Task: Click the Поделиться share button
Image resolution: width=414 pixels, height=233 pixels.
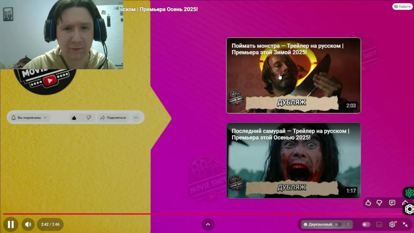Action: pyautogui.click(x=113, y=117)
